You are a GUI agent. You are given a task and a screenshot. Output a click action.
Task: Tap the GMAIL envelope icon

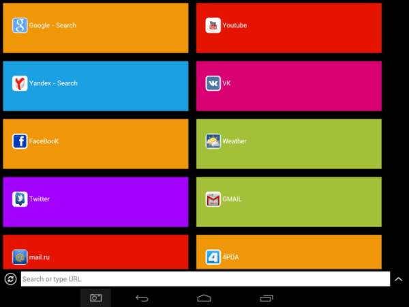click(213, 199)
